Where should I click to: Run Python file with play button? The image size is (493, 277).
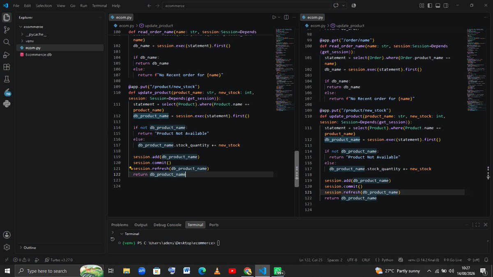click(274, 17)
